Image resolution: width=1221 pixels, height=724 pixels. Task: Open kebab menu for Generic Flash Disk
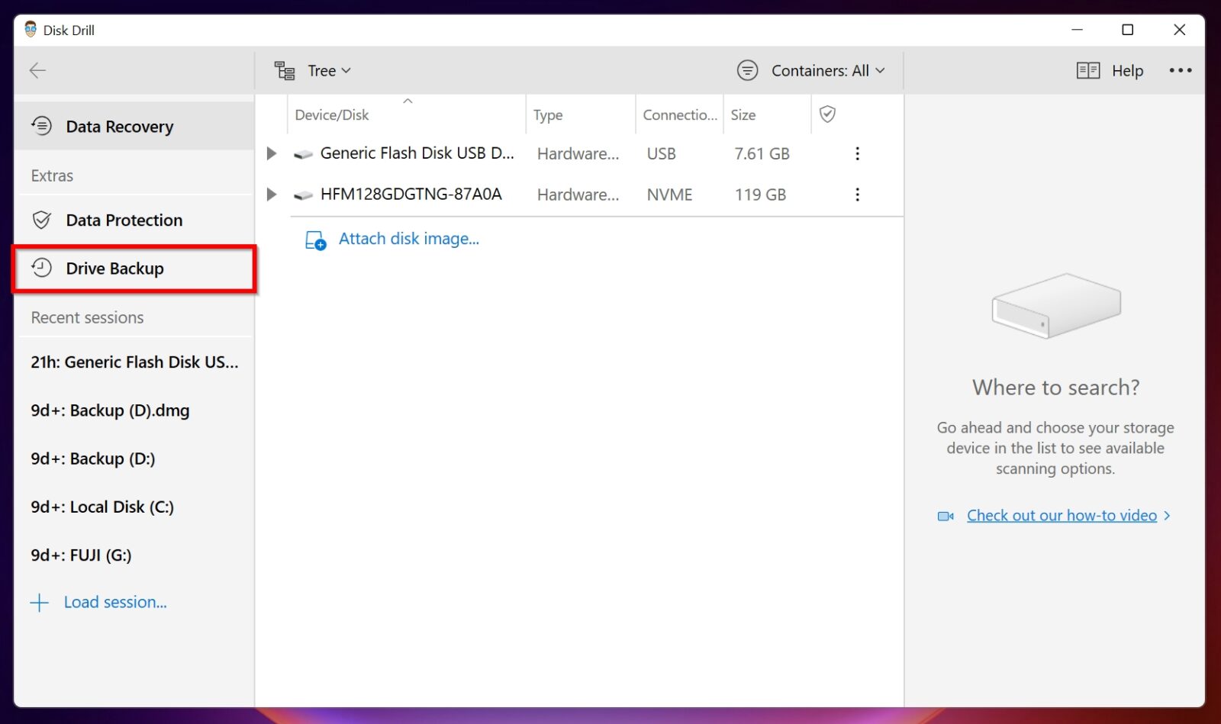click(857, 153)
